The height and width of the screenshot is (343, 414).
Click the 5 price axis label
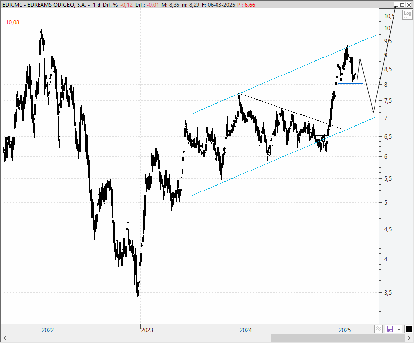386,203
